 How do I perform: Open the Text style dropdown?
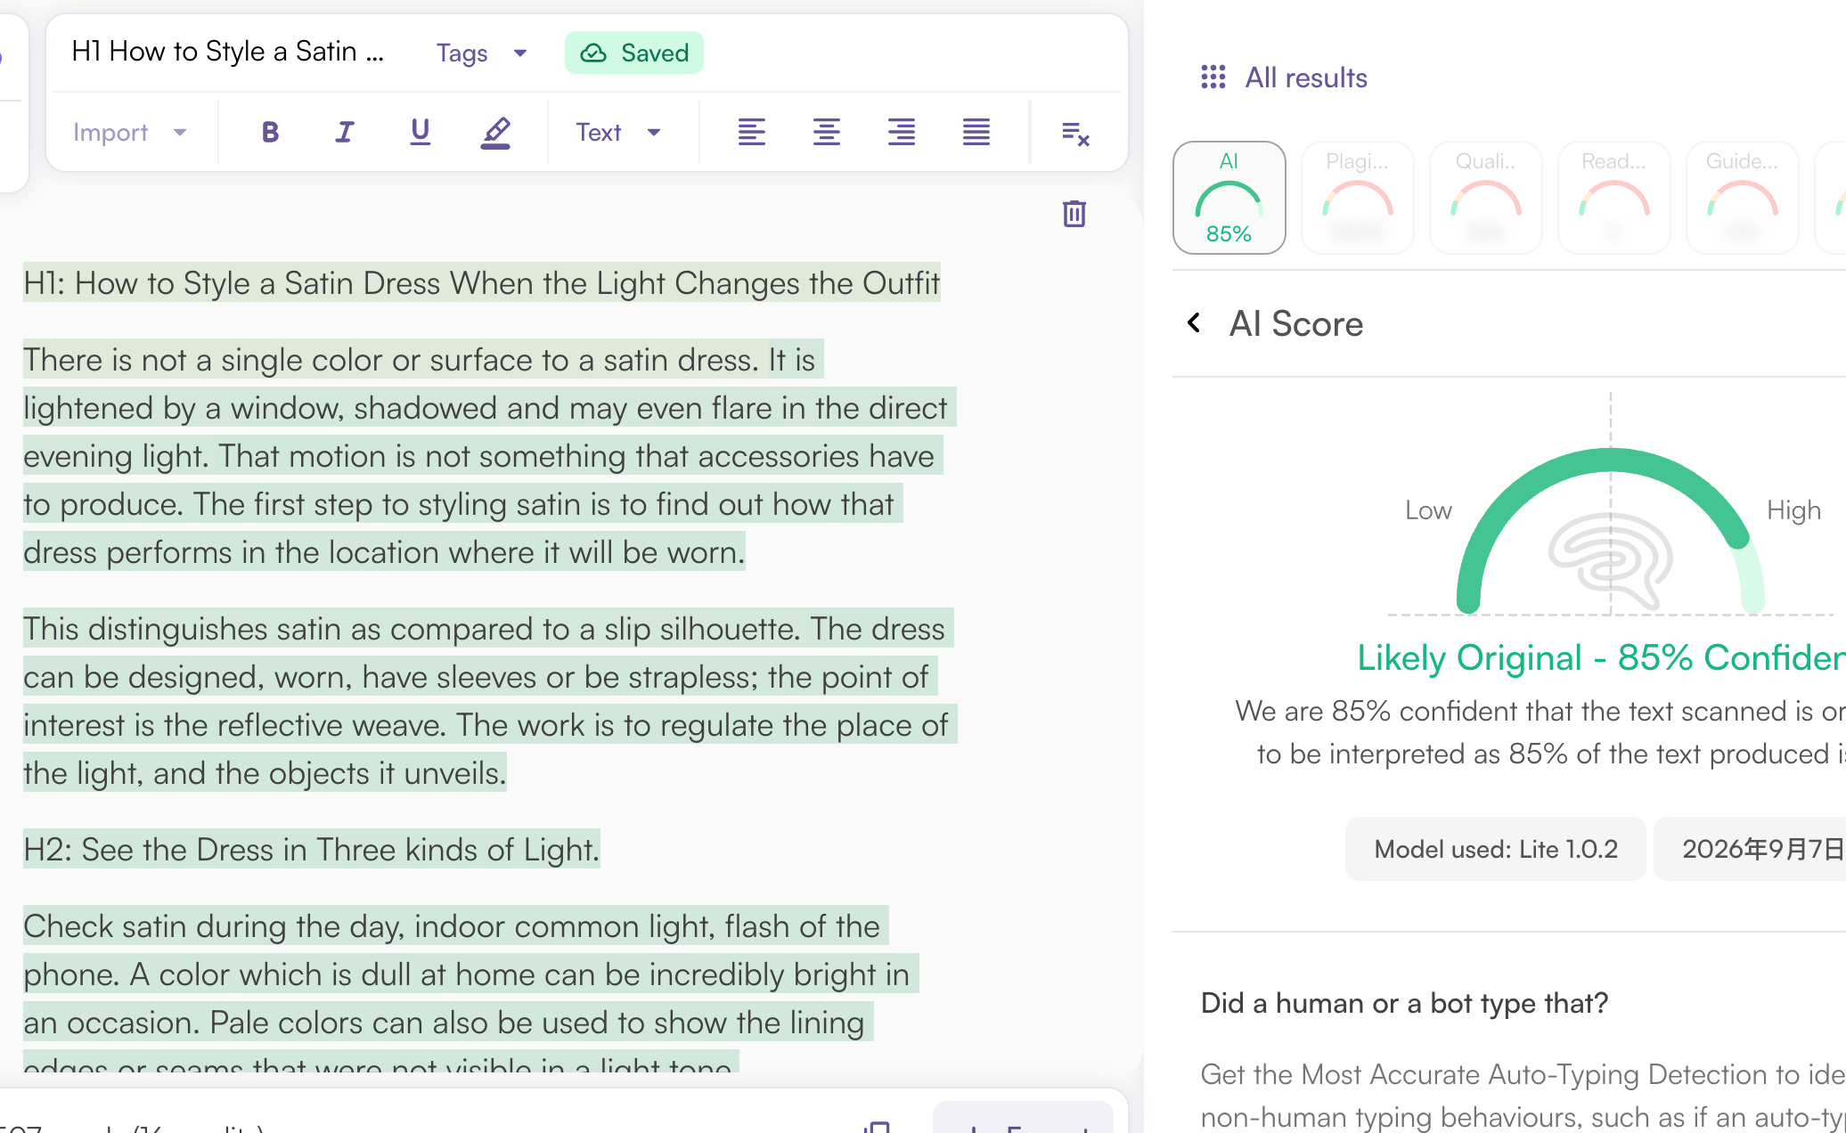[x=618, y=133]
